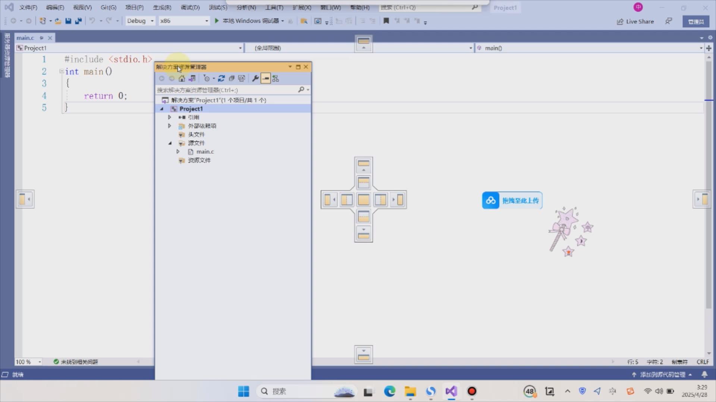Toggle Preview Selected Items button in Solution Explorer
This screenshot has height=402, width=716.
coord(266,79)
